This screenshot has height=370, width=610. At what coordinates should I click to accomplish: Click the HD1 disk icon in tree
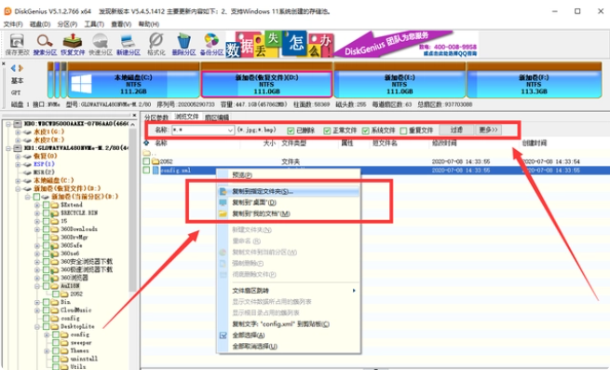click(x=18, y=148)
